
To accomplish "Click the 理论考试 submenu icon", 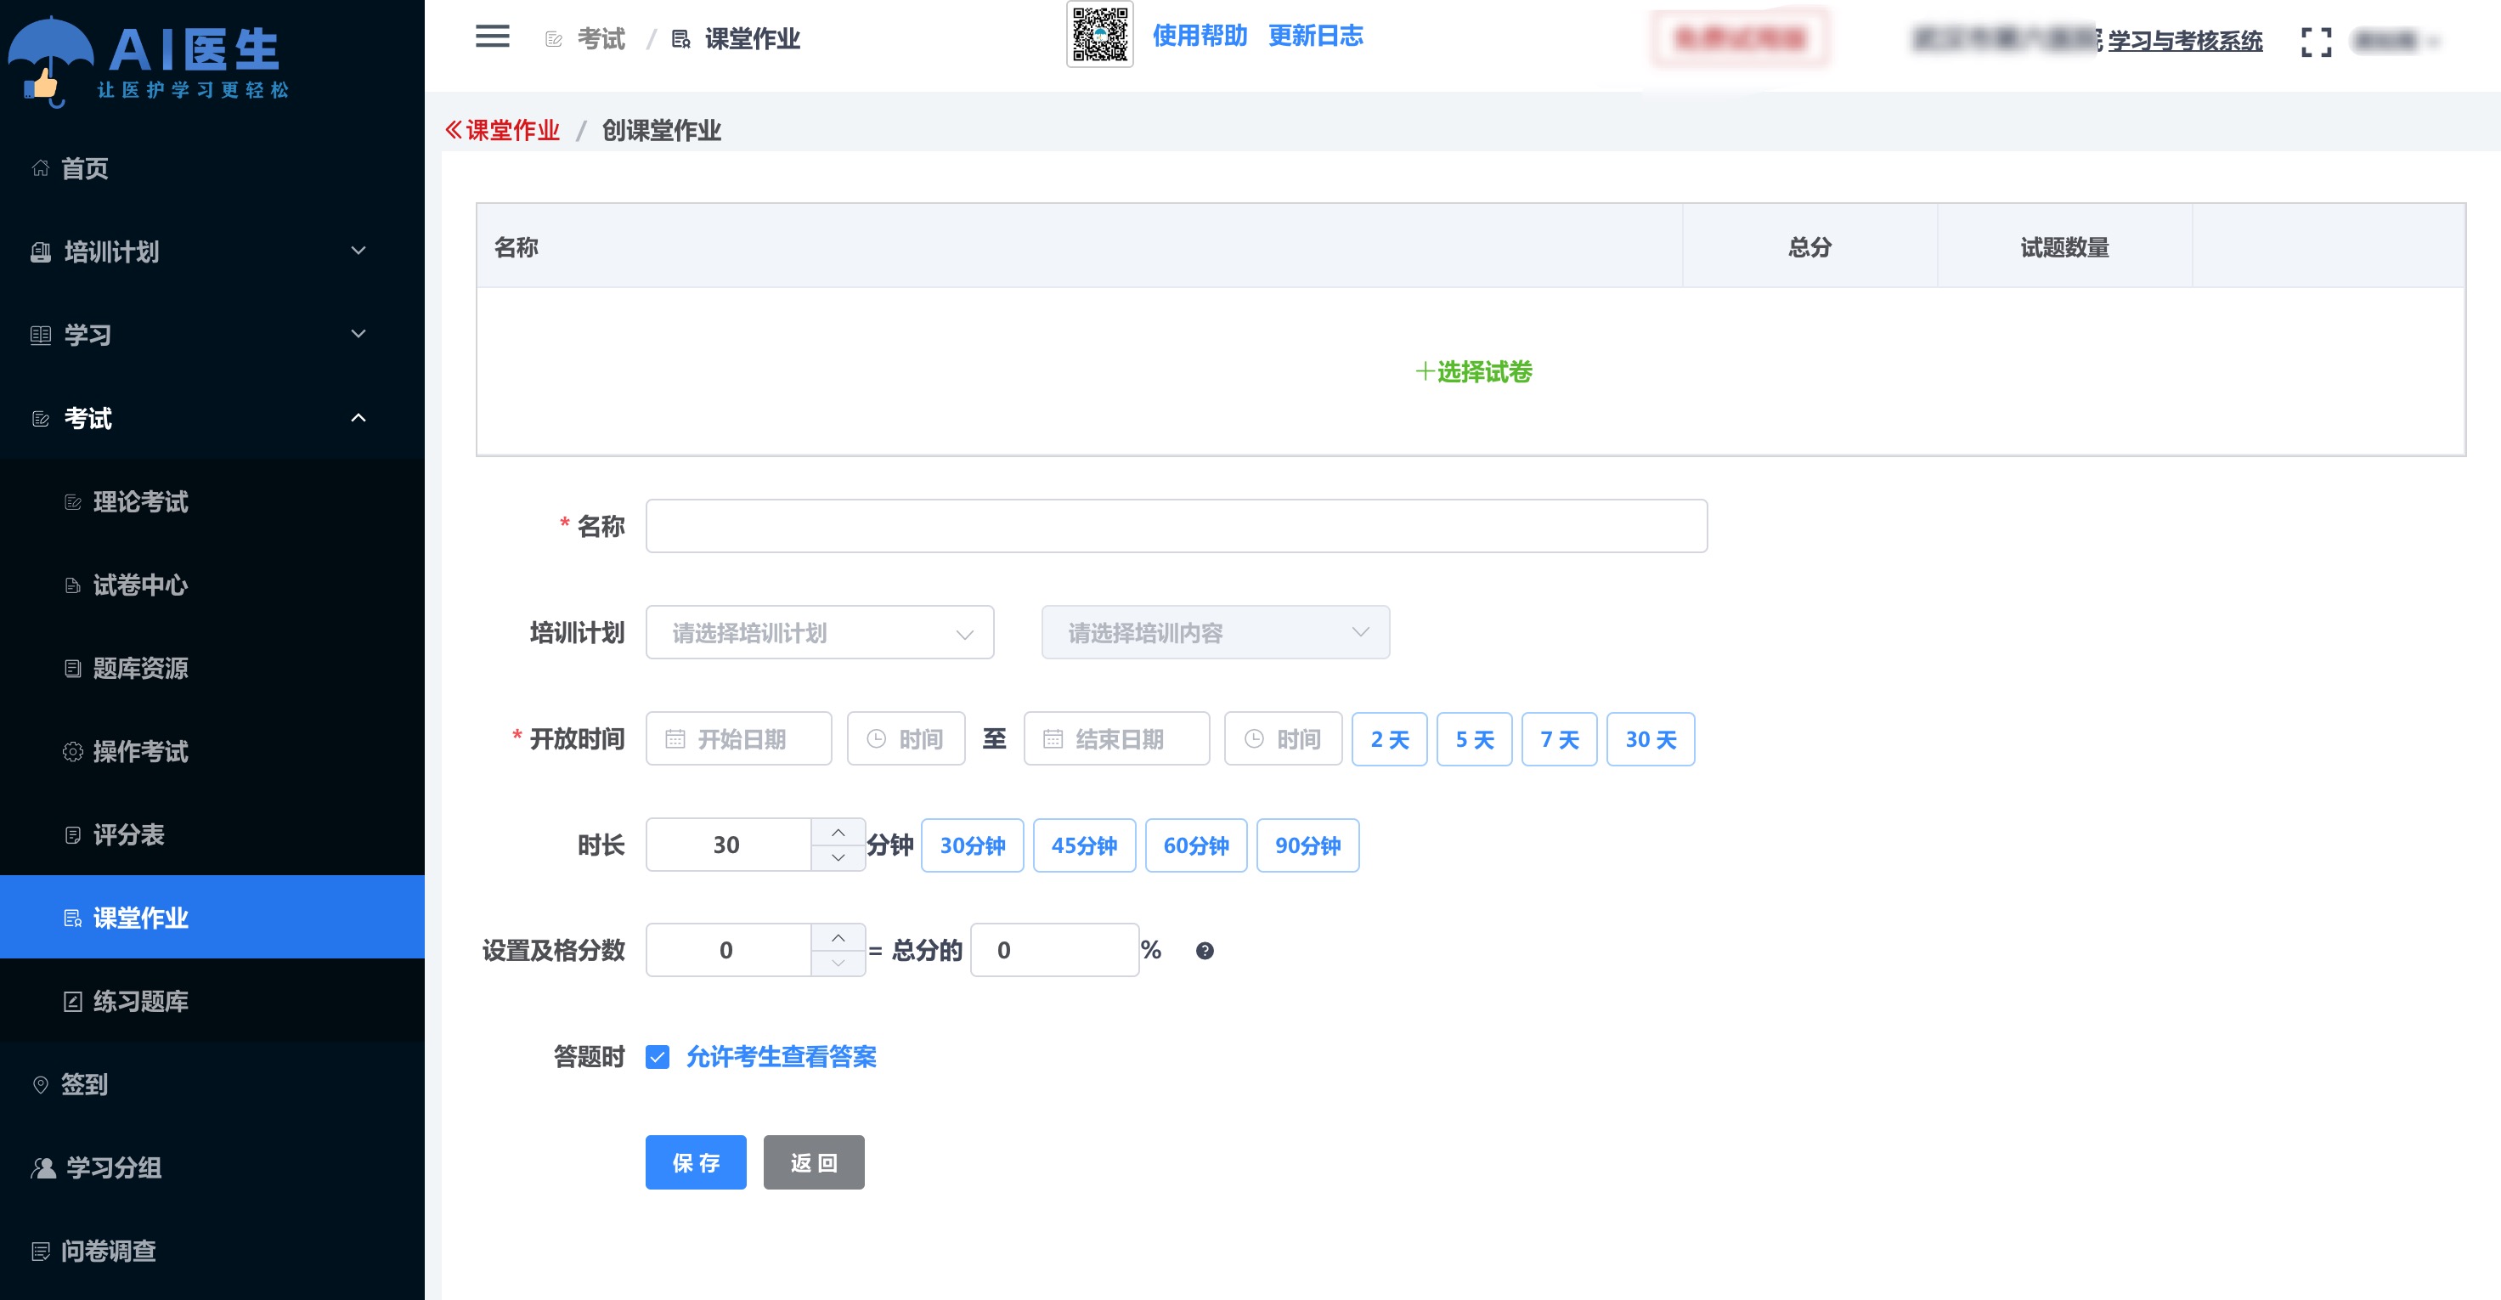I will [73, 502].
